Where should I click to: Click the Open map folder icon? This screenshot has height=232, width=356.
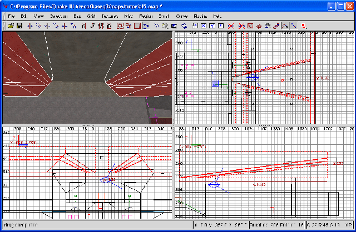tap(11, 26)
